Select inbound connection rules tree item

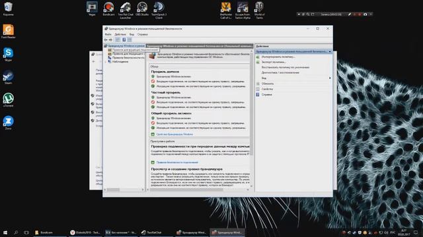click(x=134, y=50)
